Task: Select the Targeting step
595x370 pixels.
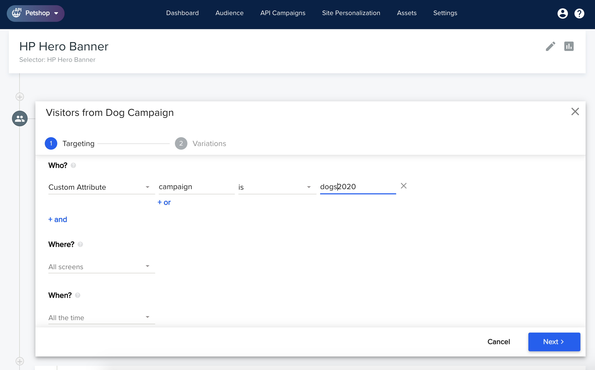Action: pos(70,143)
